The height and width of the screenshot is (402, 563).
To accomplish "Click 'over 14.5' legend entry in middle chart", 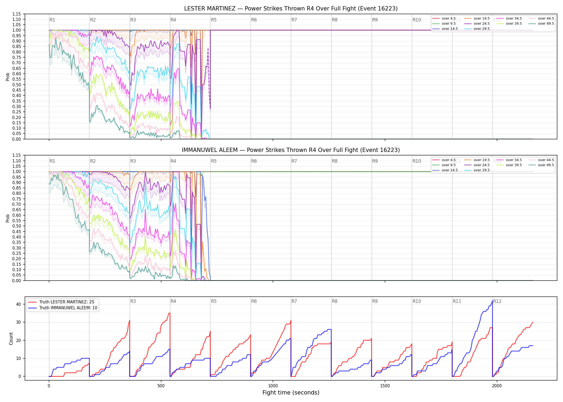I will tap(445, 170).
